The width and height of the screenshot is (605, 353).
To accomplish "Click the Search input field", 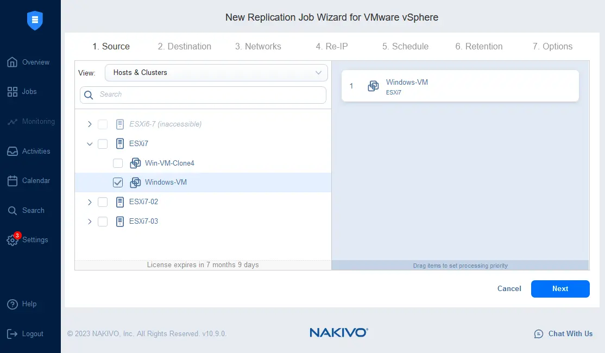I will pos(203,95).
